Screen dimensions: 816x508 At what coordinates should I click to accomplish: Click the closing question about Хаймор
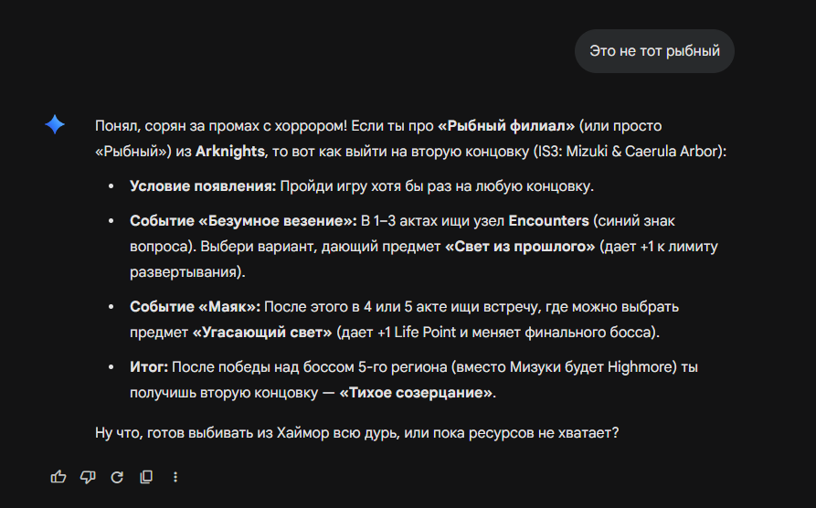[357, 433]
